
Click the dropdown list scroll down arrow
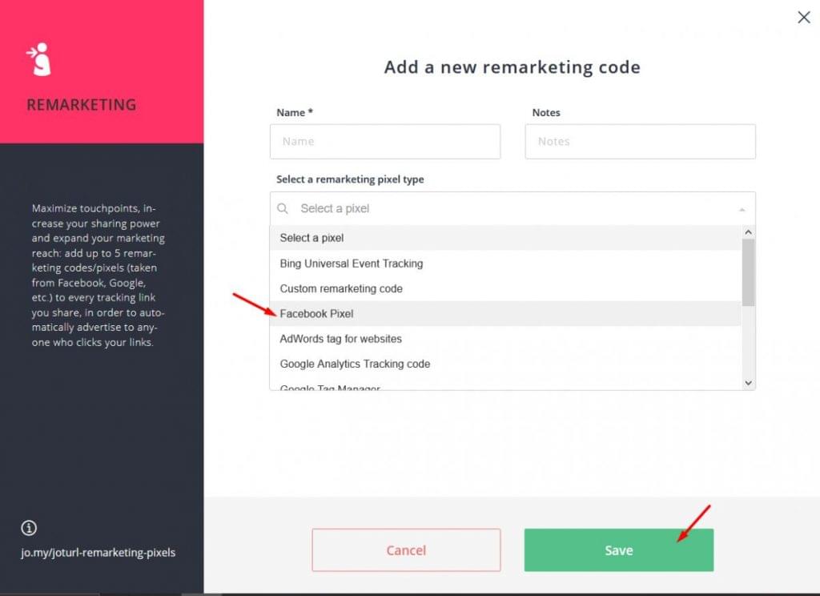(x=749, y=383)
